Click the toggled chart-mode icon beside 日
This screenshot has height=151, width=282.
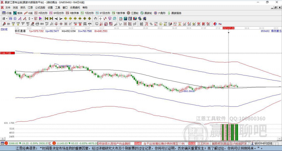[10, 19]
